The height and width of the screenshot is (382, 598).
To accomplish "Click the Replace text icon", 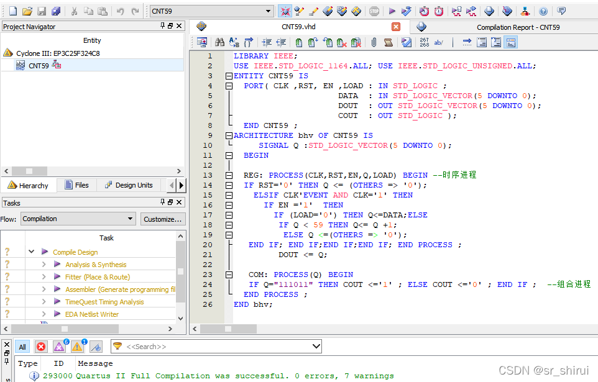I will click(x=234, y=42).
